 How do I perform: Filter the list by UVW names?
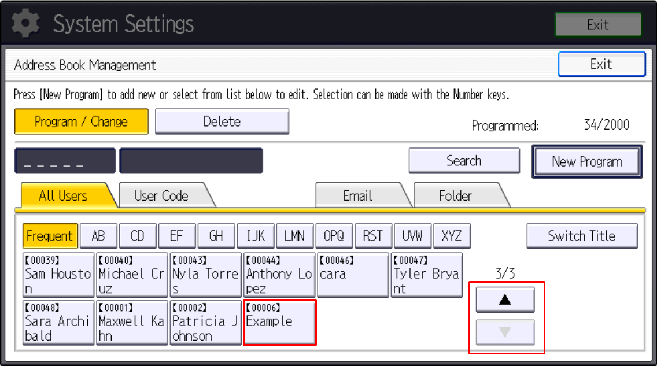pos(412,235)
